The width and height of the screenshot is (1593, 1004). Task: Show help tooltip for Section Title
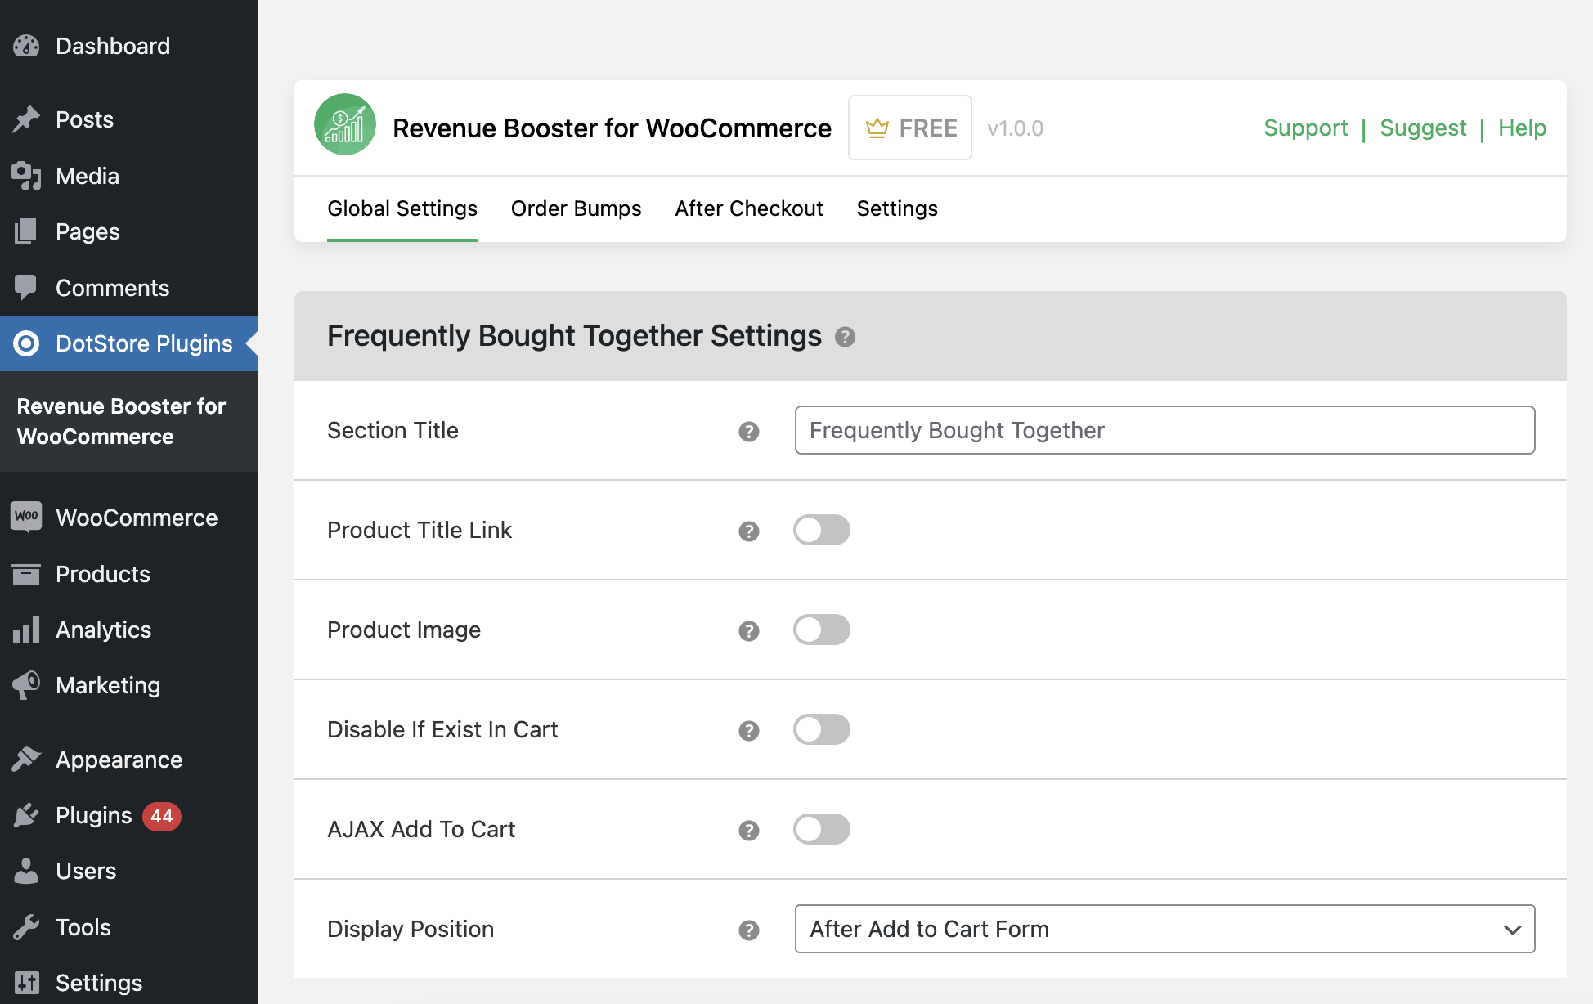[x=749, y=431]
